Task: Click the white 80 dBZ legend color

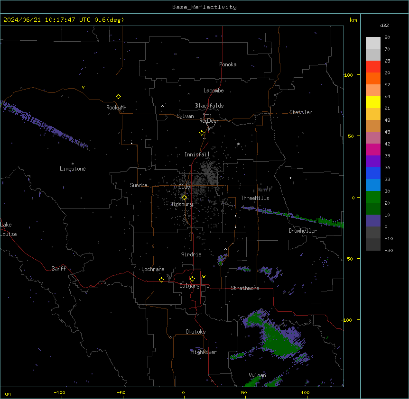Action: (x=373, y=43)
